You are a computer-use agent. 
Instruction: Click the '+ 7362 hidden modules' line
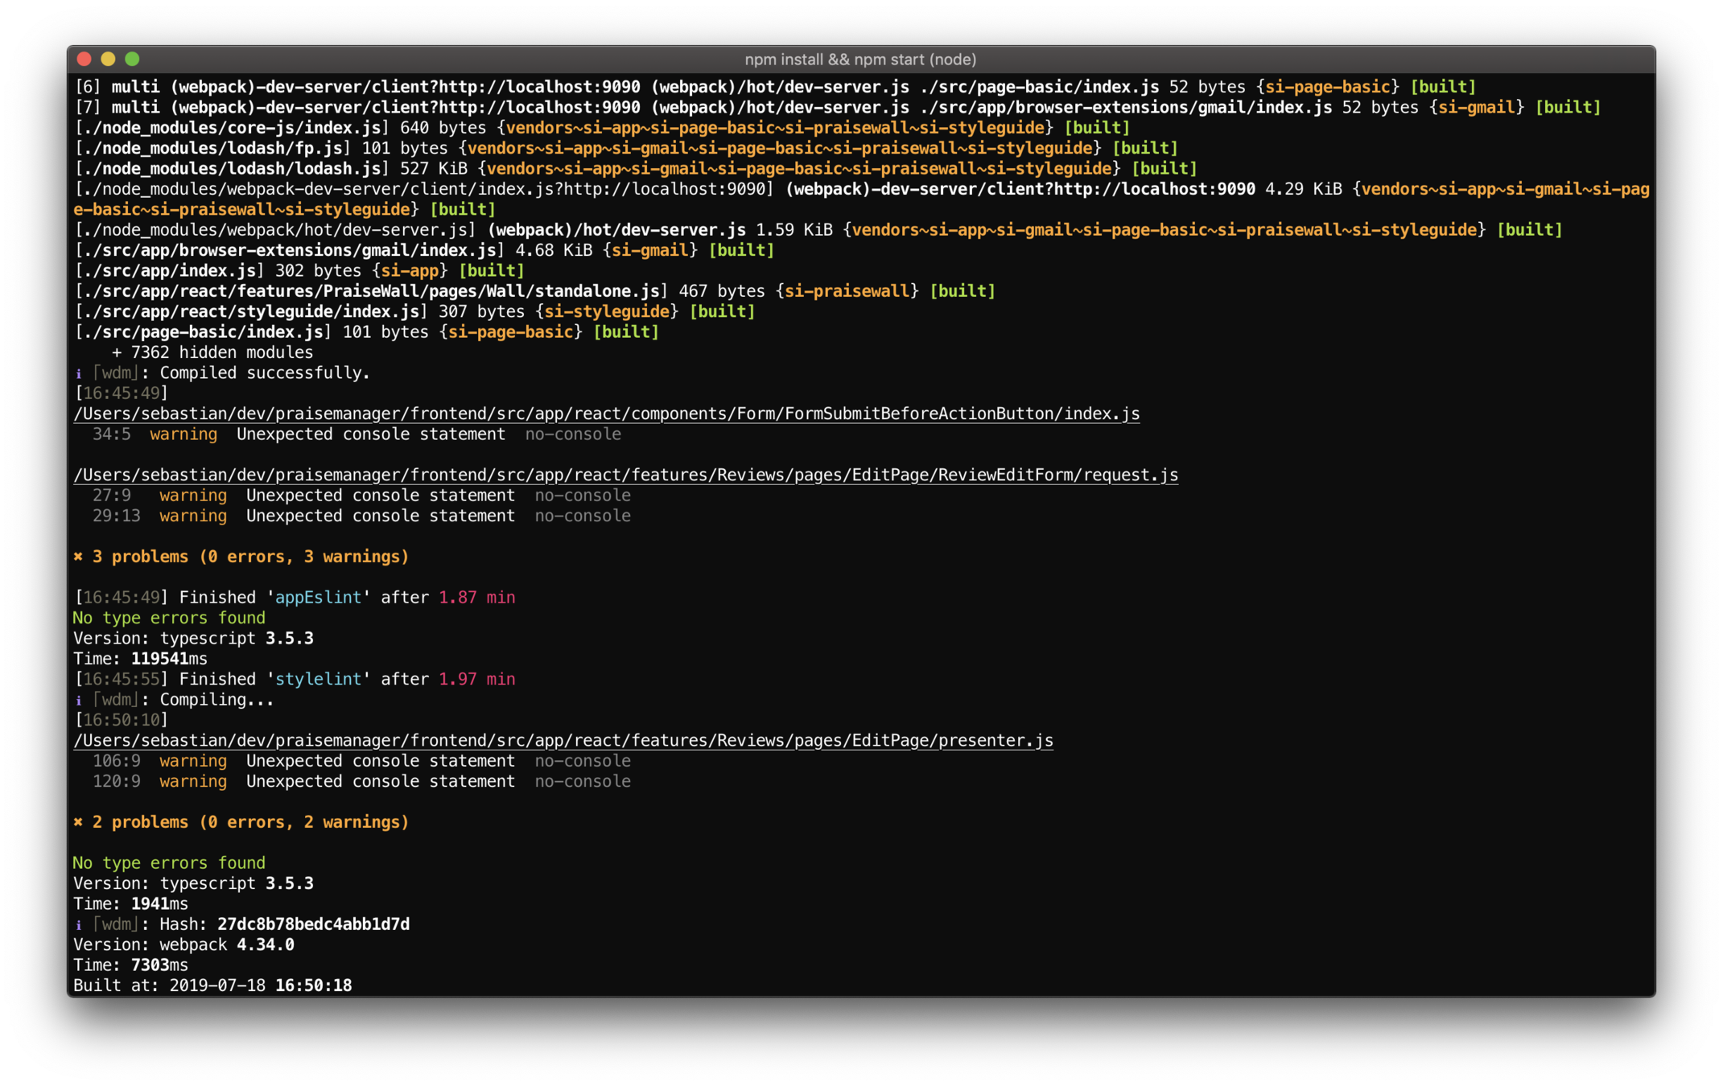[212, 352]
